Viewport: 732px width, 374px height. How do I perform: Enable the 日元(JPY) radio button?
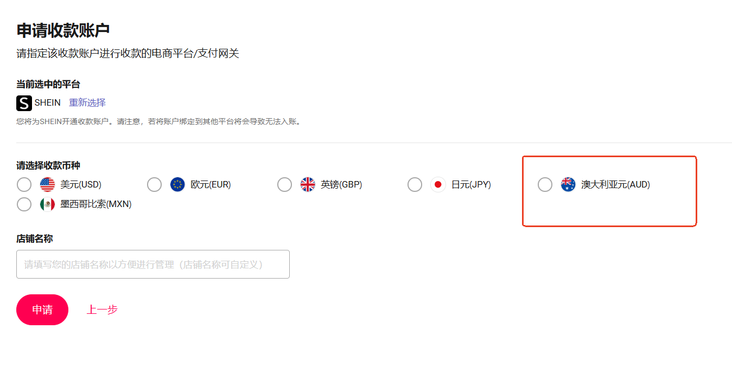(x=415, y=185)
